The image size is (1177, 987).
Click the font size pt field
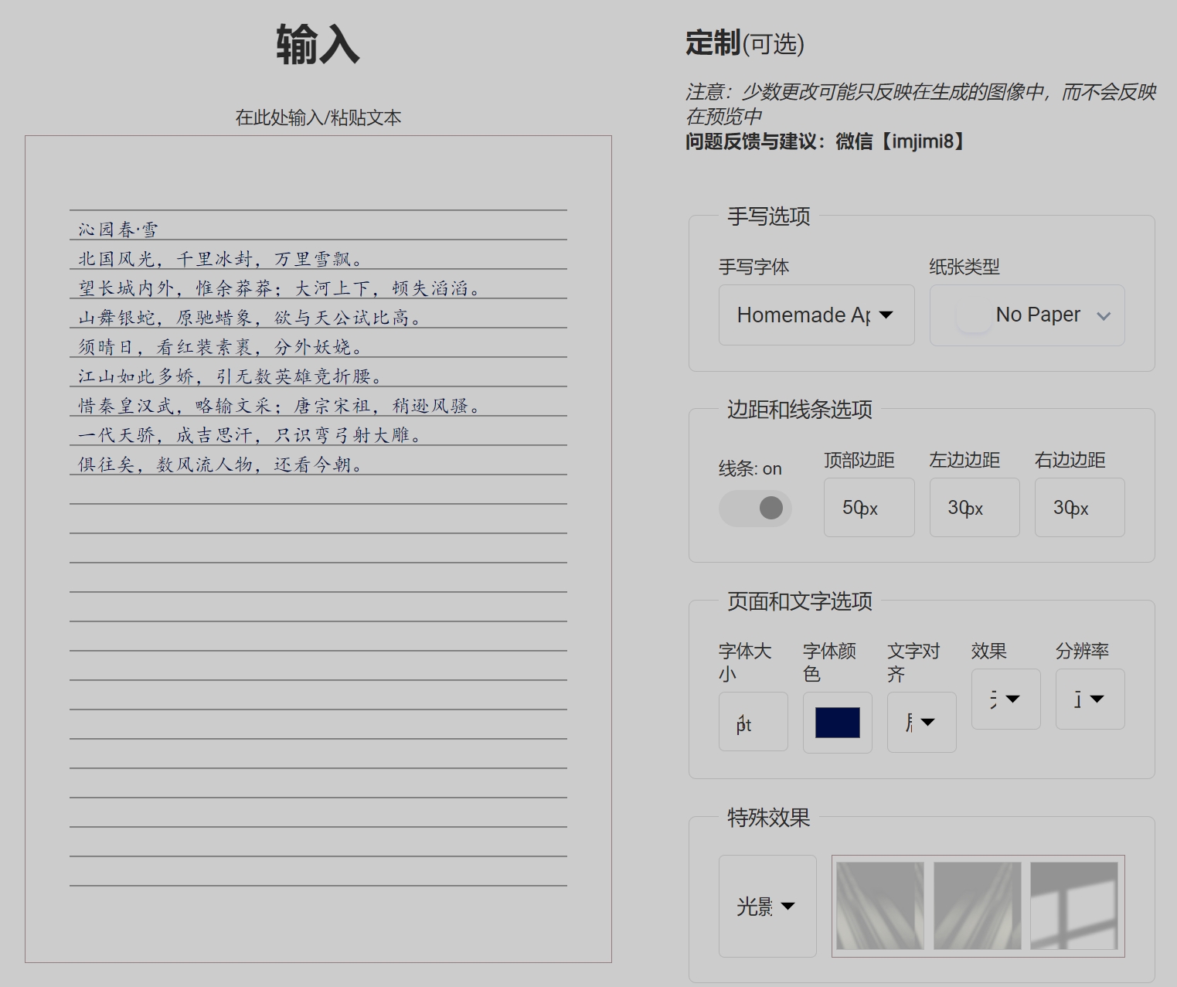[x=753, y=722]
